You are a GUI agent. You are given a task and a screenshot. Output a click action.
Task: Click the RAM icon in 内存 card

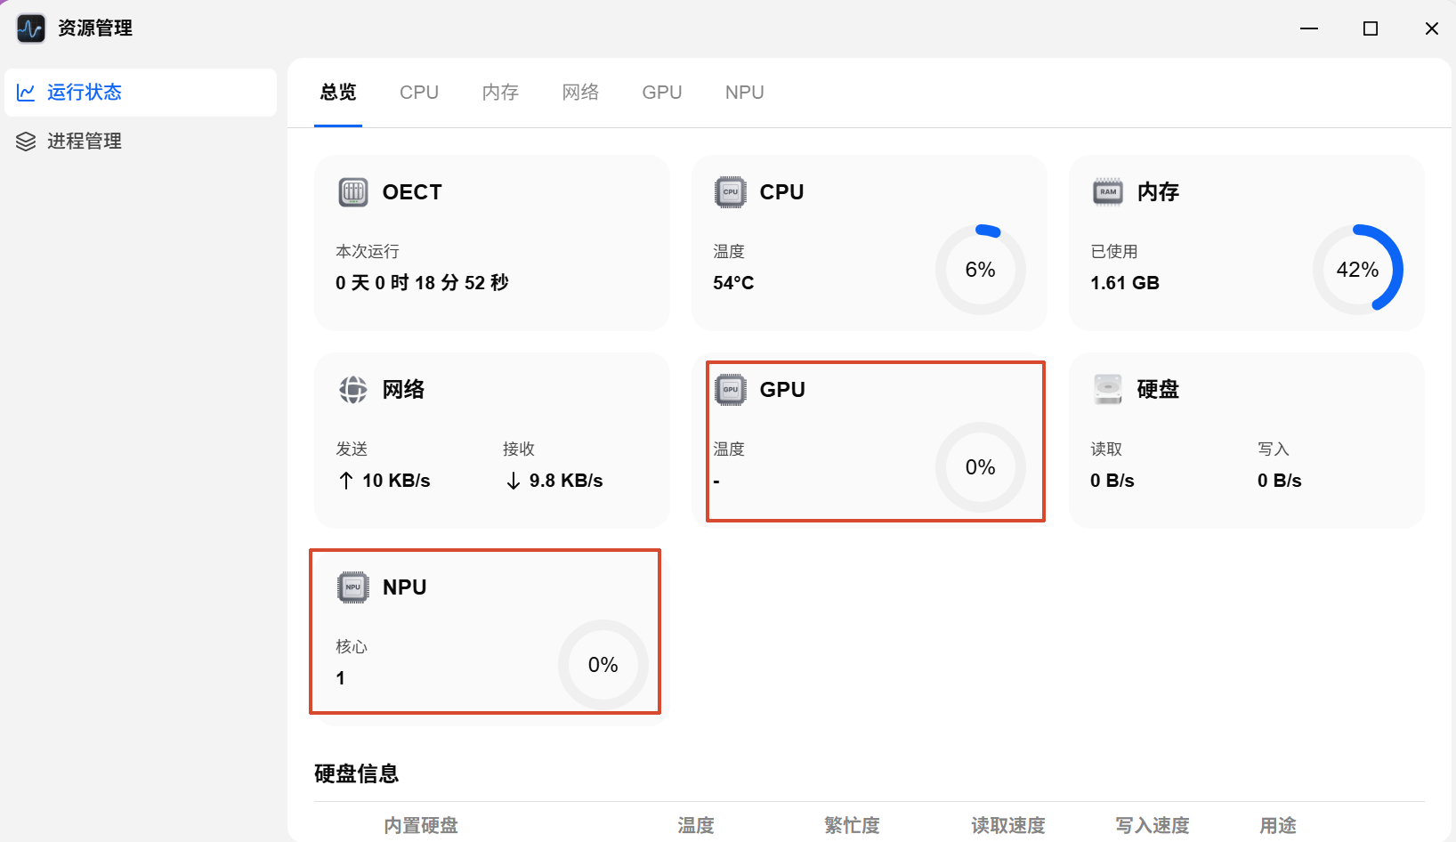[1108, 192]
